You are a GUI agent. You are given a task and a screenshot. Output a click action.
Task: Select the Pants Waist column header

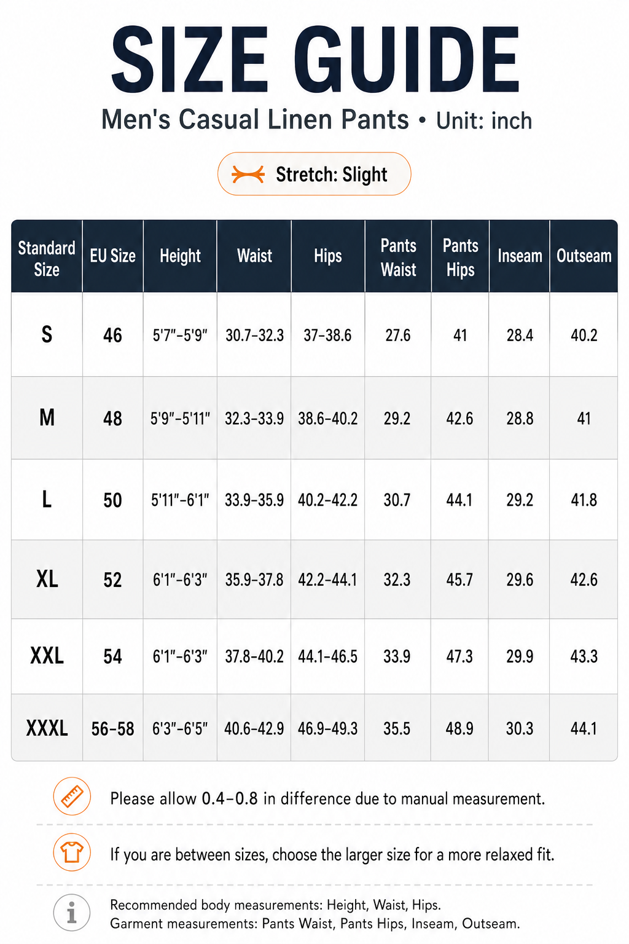pos(398,258)
